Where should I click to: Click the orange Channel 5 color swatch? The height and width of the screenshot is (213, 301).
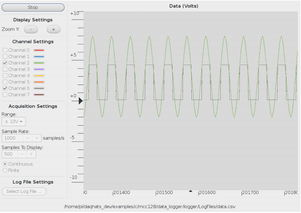click(39, 82)
